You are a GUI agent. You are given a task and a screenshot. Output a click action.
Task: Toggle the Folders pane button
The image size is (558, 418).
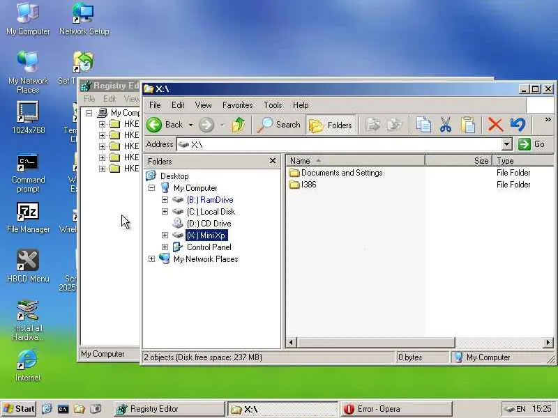point(331,125)
